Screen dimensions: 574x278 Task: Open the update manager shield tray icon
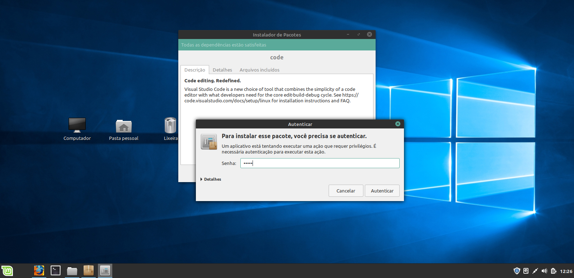[x=517, y=271]
